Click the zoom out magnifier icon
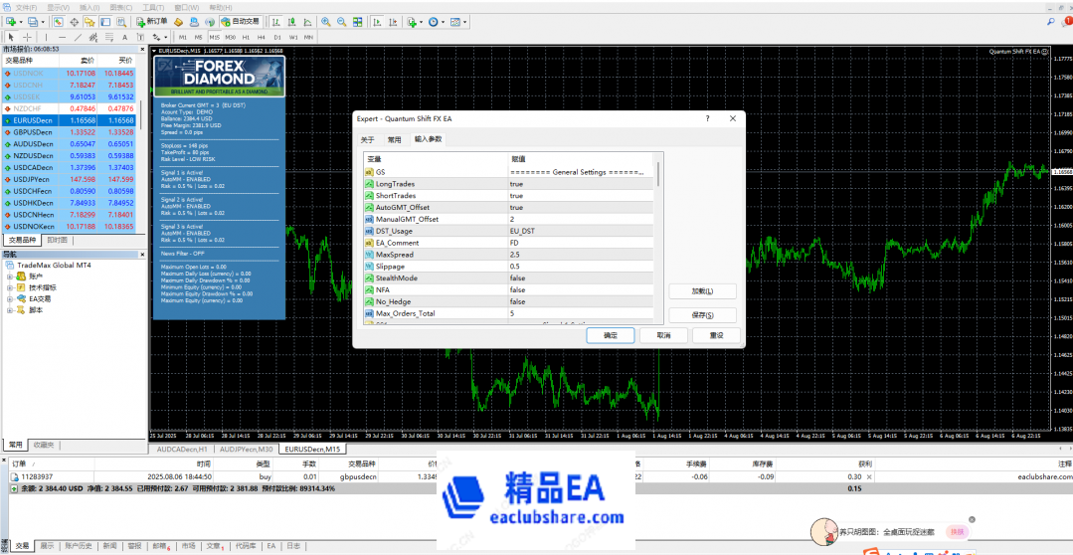 (341, 21)
